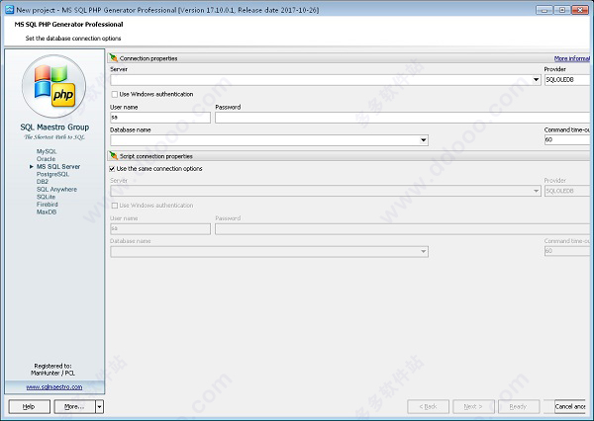Viewport: 594px width, 421px height.
Task: Enable Use Windows authentication under Connection properties
Action: pos(115,94)
